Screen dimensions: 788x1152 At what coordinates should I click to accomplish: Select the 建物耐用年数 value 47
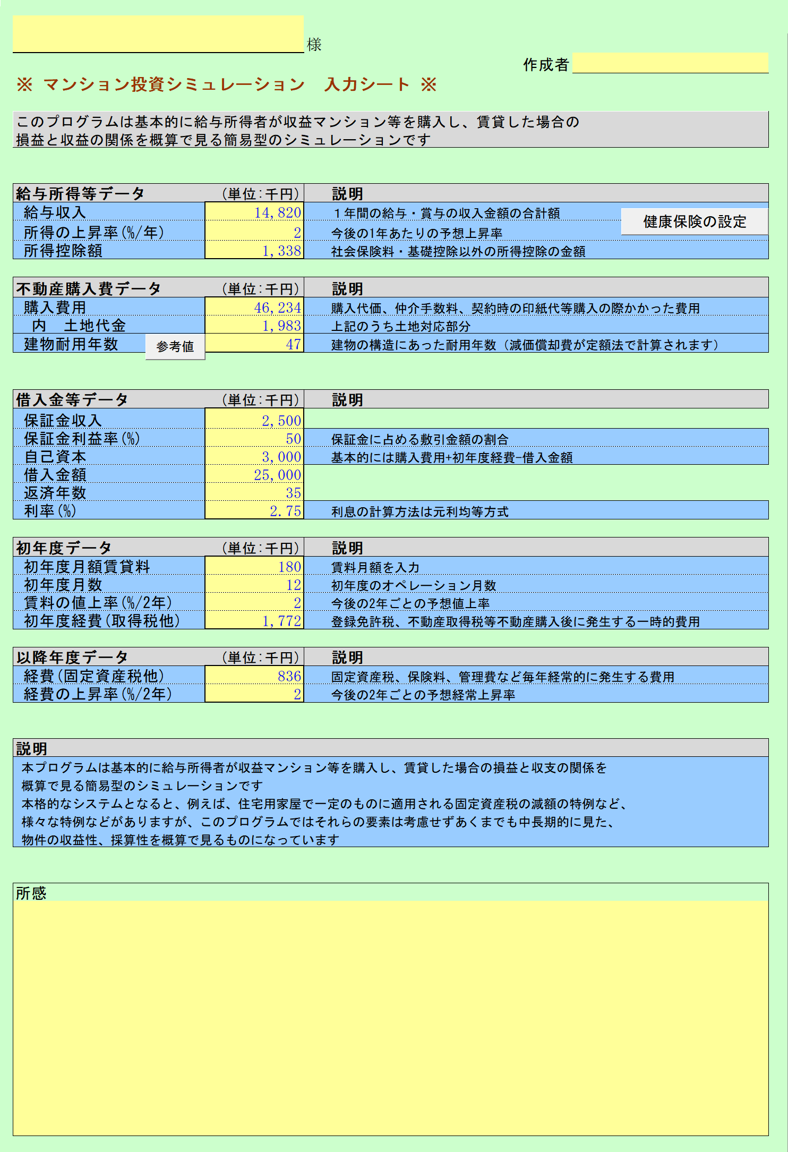pyautogui.click(x=254, y=344)
